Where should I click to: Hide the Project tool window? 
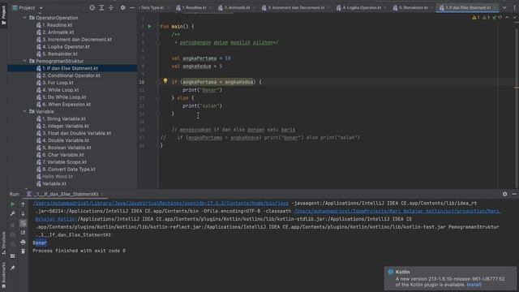tap(132, 7)
